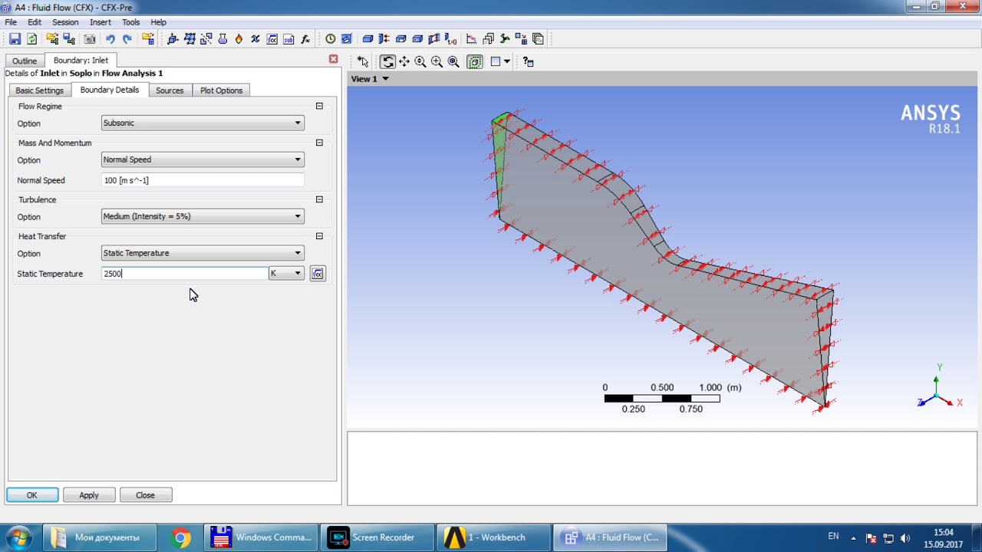Open Windows Commander from the taskbar
The height and width of the screenshot is (552, 982).
pos(261,537)
